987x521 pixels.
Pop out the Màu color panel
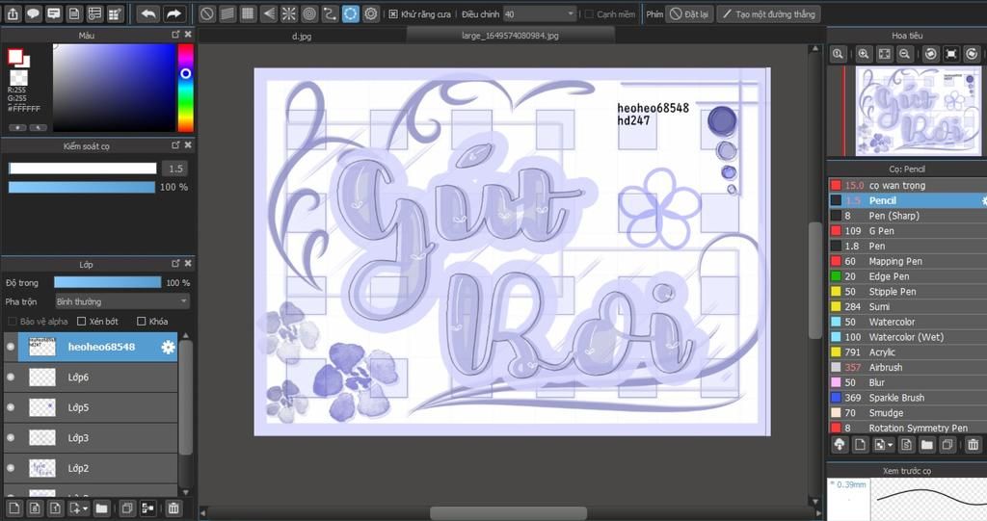click(x=176, y=35)
